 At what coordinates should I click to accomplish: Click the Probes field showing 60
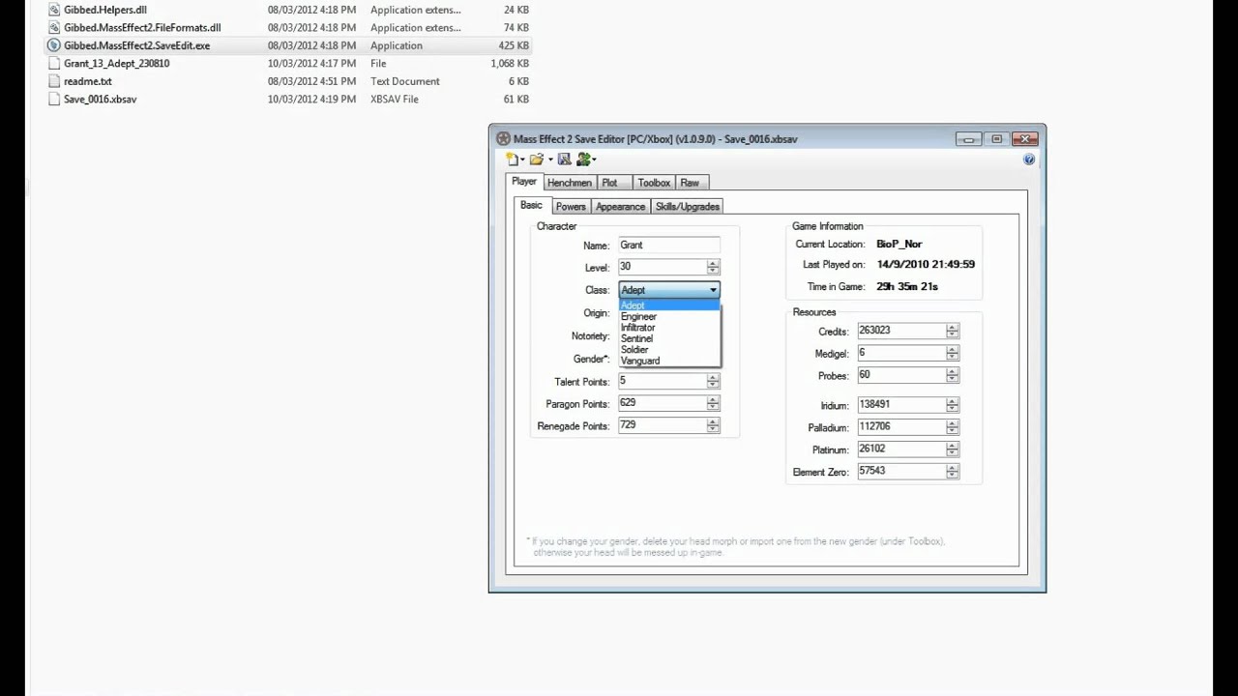[901, 375]
